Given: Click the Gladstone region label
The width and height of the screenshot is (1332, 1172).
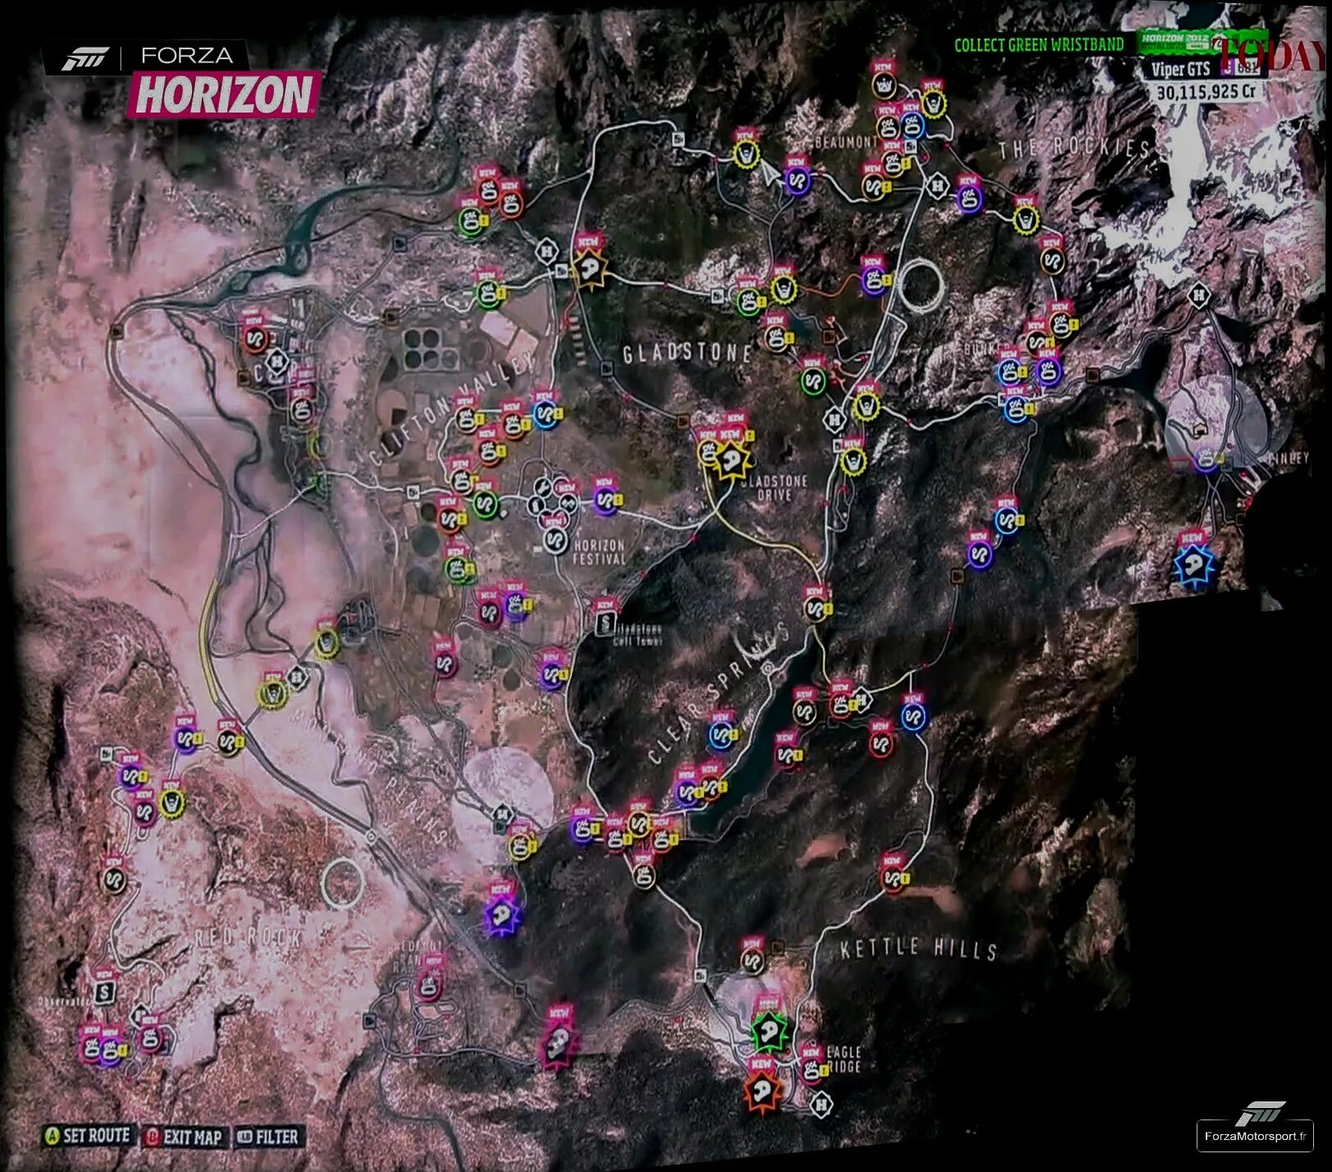Looking at the screenshot, I should [x=687, y=353].
